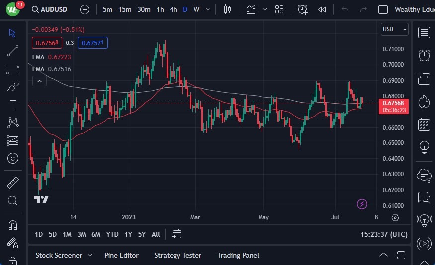Switch to the Strategy Tester tab
The height and width of the screenshot is (265, 435).
click(x=177, y=255)
